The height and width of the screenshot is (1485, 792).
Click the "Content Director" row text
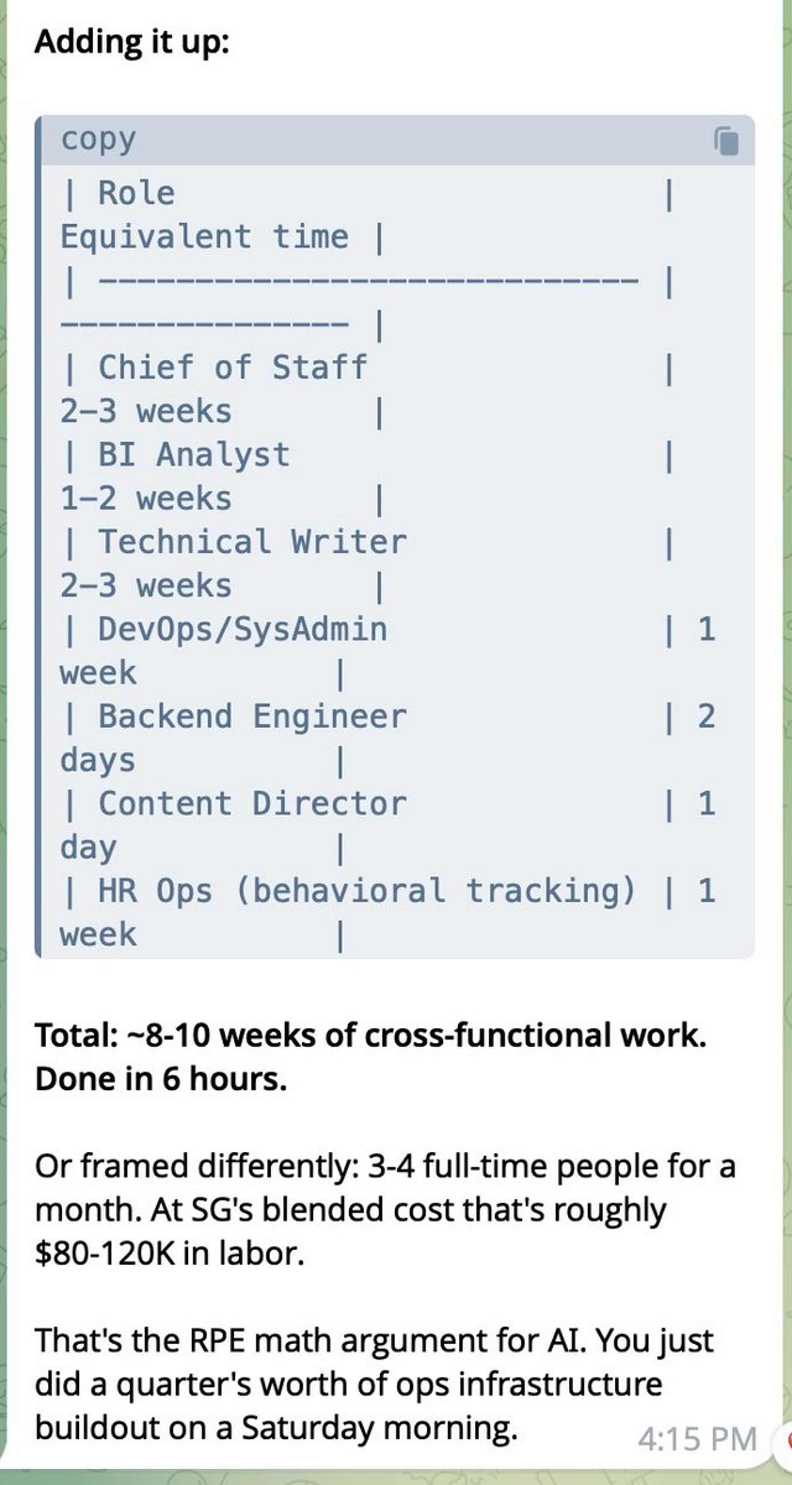point(252,804)
